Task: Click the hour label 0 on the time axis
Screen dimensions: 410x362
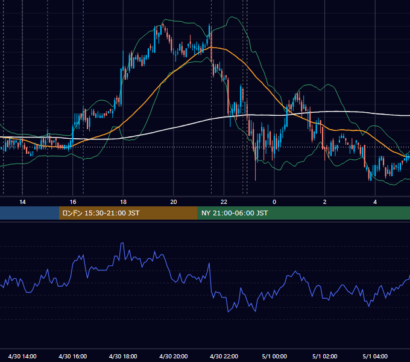Action: tap(274, 202)
